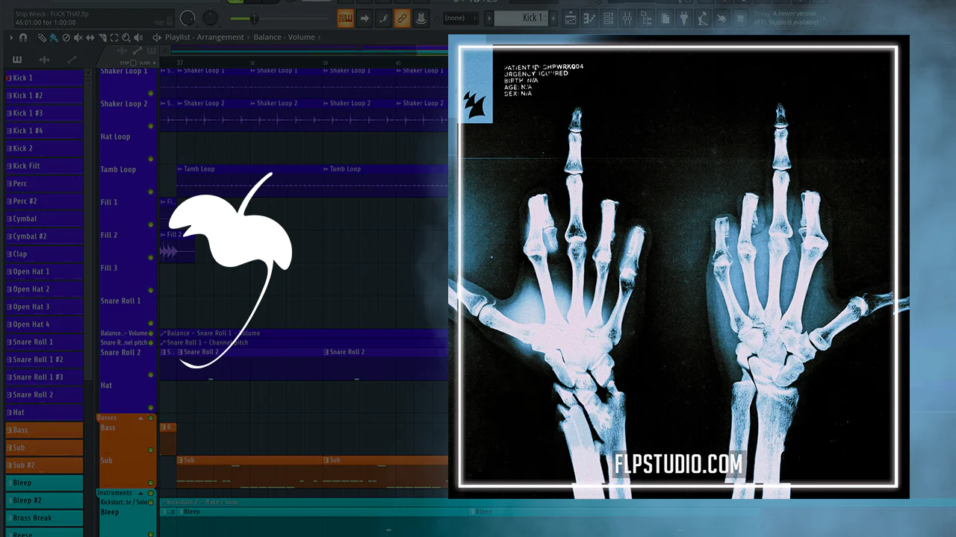956x537 pixels.
Task: Select the zoom magnifier tool
Action: (x=125, y=37)
